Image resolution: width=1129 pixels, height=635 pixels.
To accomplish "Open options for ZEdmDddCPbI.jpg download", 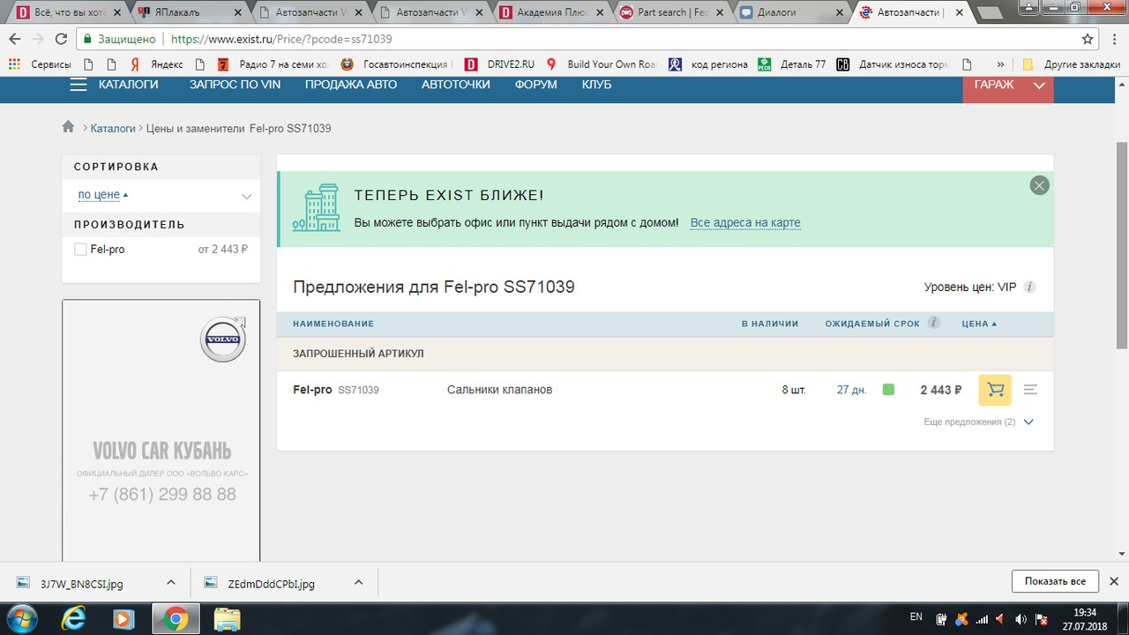I will (x=358, y=583).
